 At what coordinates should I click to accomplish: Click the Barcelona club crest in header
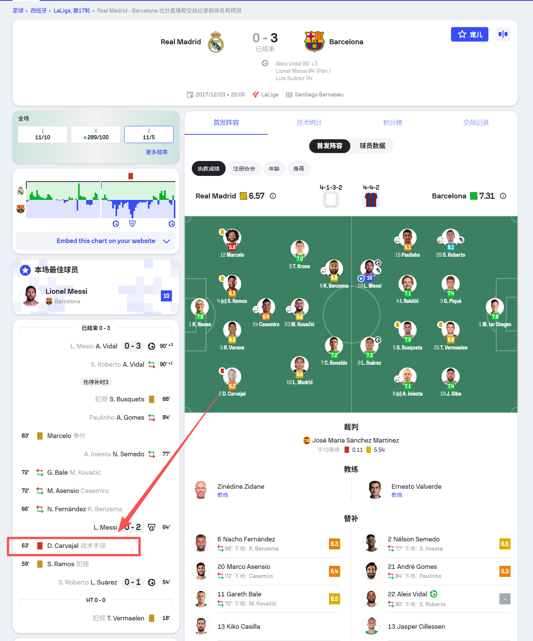point(314,42)
